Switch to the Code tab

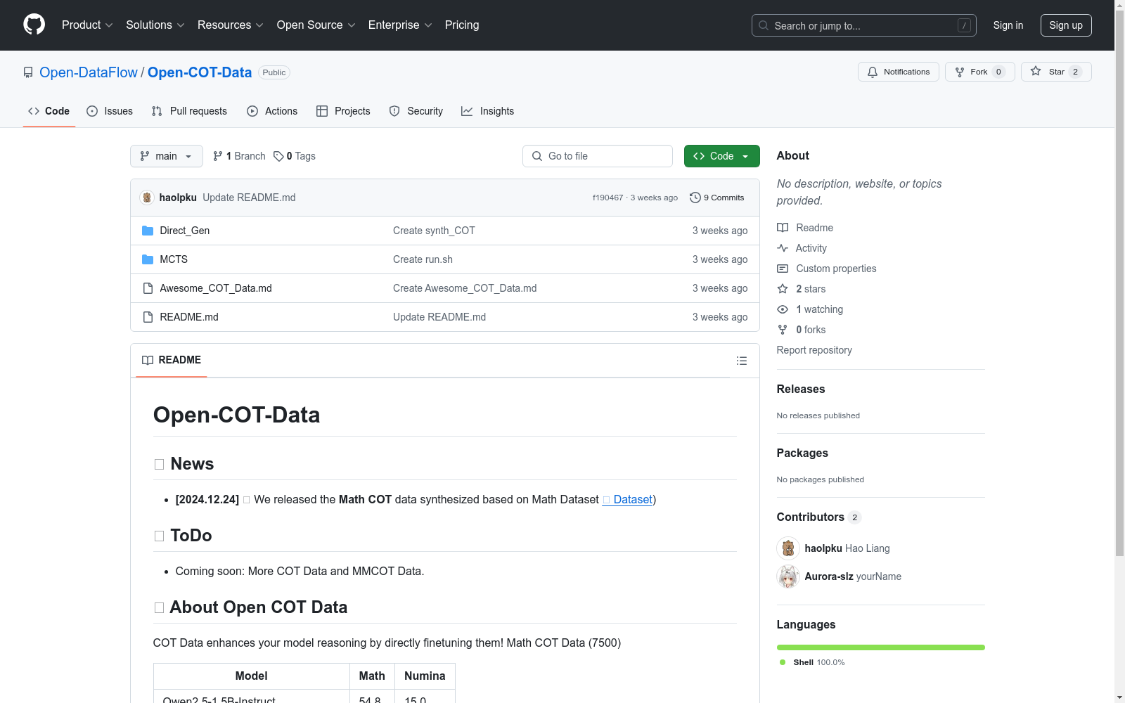49,111
